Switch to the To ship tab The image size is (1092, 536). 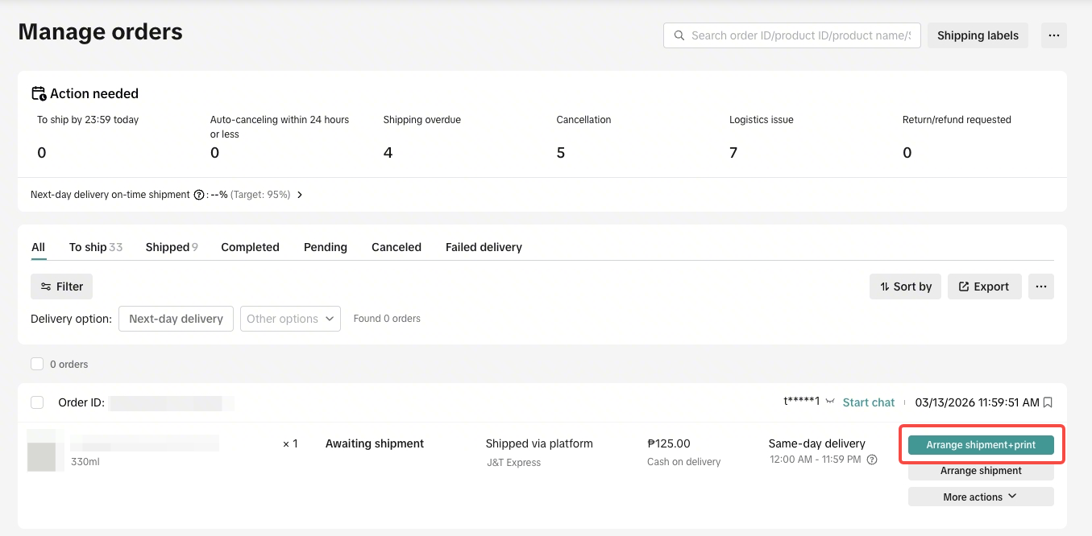point(96,247)
